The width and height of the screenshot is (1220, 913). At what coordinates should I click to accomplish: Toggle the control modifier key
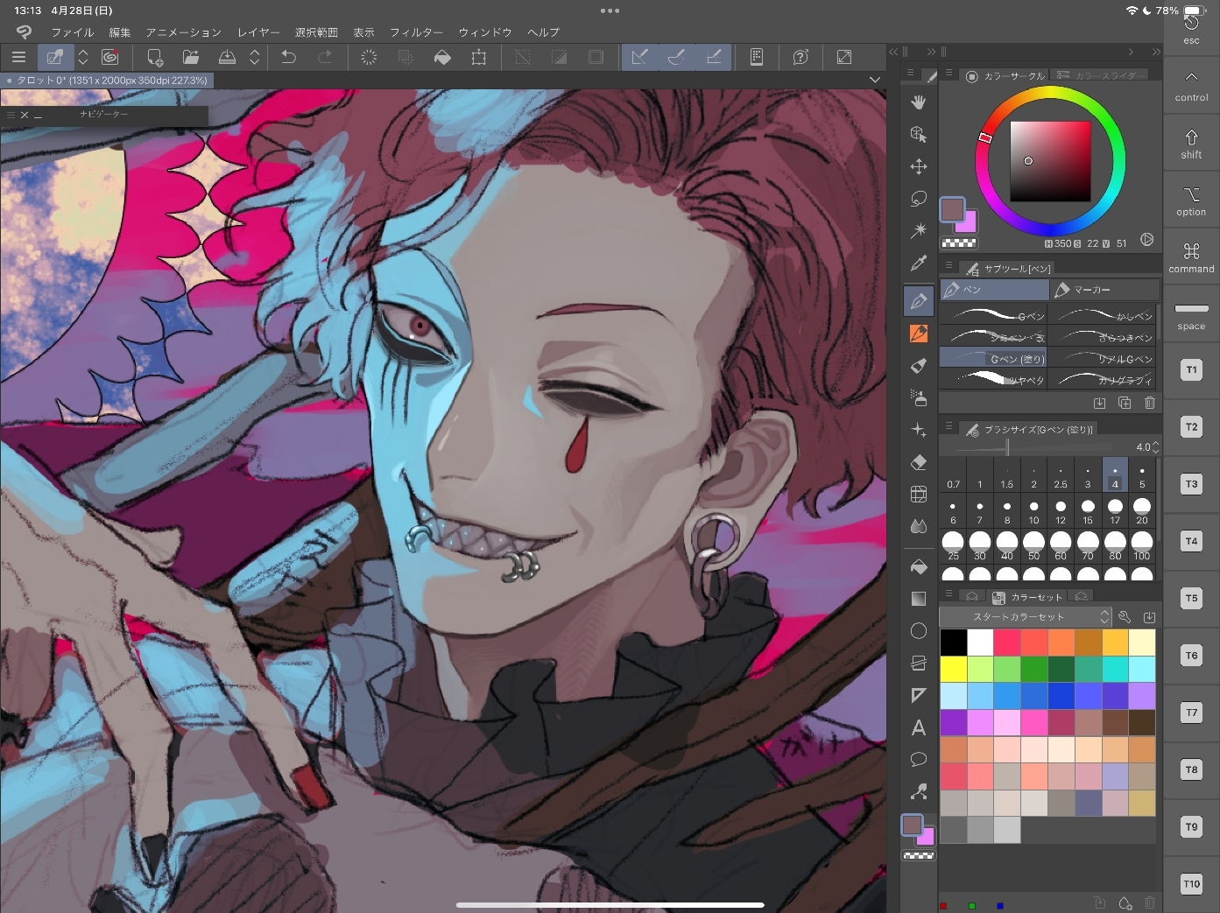click(1191, 86)
